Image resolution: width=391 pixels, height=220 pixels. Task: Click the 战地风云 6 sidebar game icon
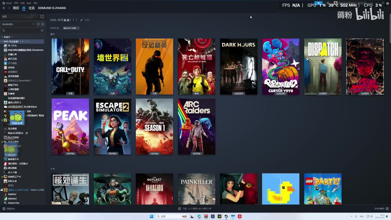[5, 177]
